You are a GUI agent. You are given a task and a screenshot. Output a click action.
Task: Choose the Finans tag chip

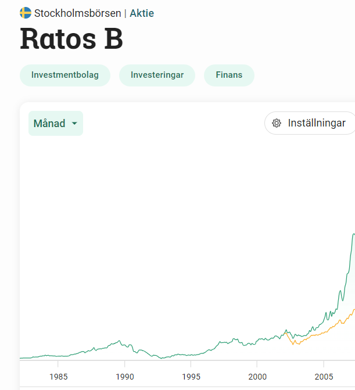[229, 75]
